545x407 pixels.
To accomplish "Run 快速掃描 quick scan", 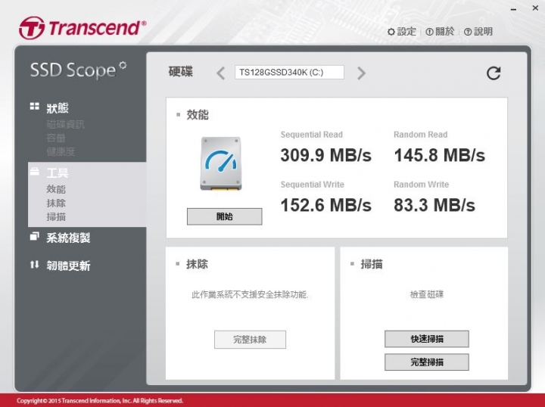I will click(x=426, y=339).
